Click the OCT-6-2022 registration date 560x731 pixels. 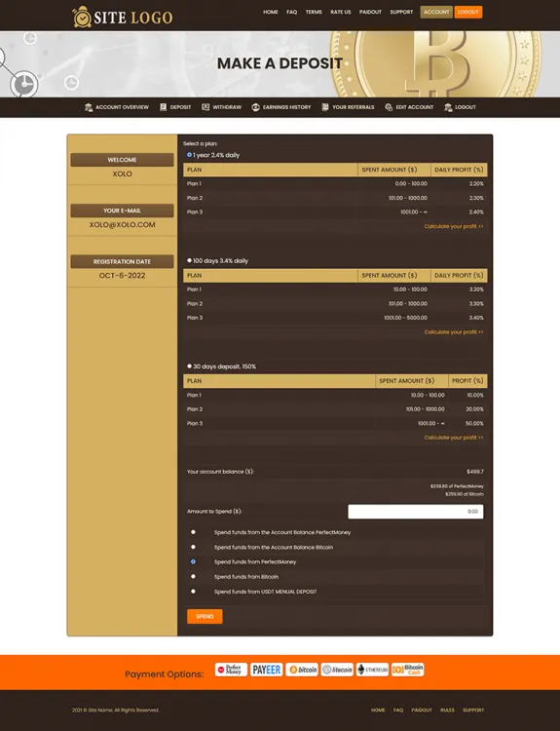122,276
